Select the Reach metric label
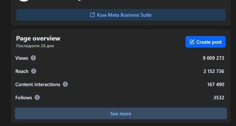 click(x=22, y=71)
